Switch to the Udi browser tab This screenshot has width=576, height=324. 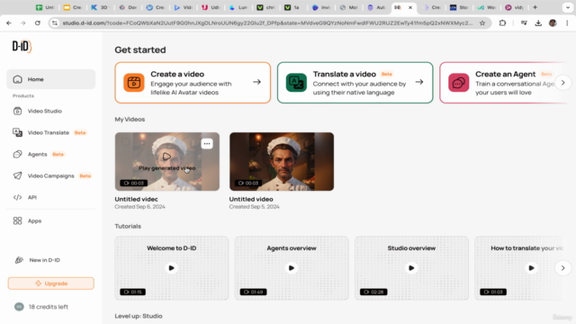[x=211, y=7]
